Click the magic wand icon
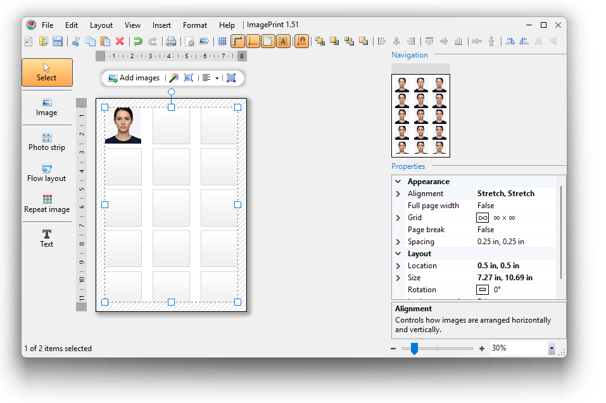Image resolution: width=606 pixels, height=403 pixels. tap(174, 78)
